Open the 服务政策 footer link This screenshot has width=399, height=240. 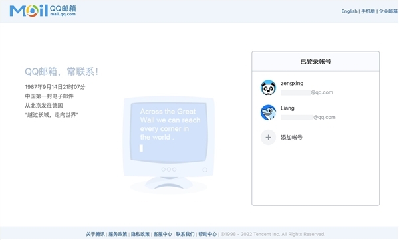point(118,234)
